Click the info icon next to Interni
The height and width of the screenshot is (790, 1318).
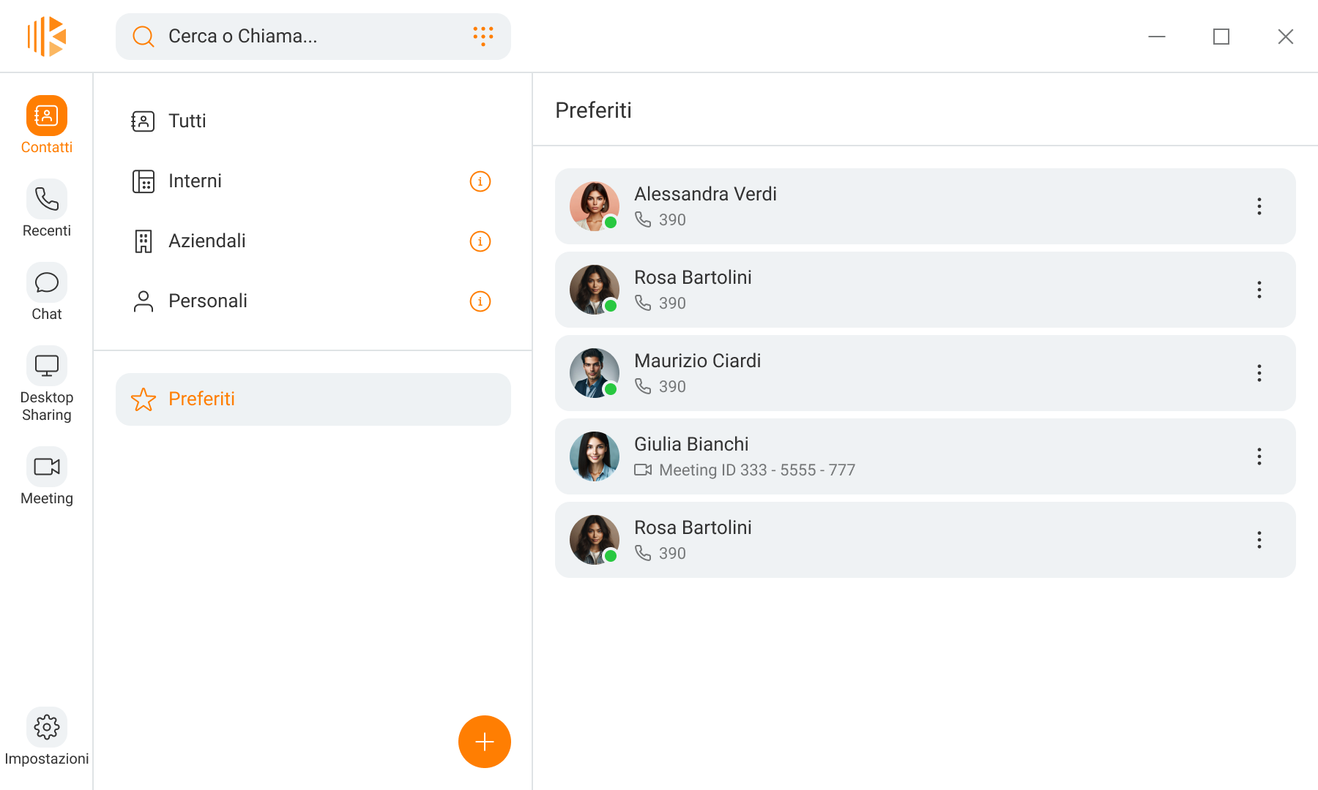coord(480,181)
